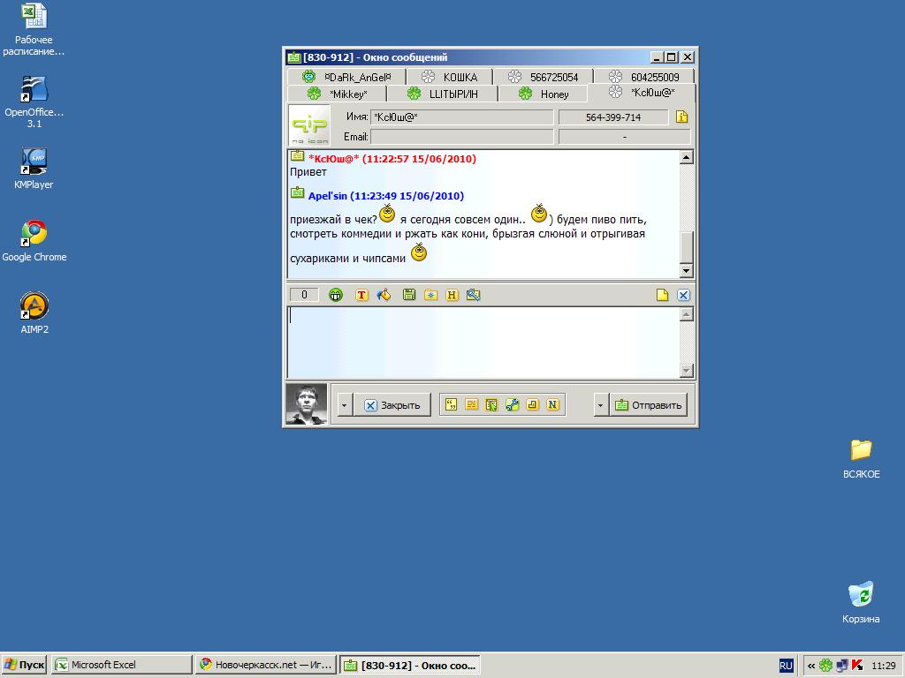The width and height of the screenshot is (905, 678).
Task: Select Рабочее расписание desktop icon
Action: [x=34, y=29]
